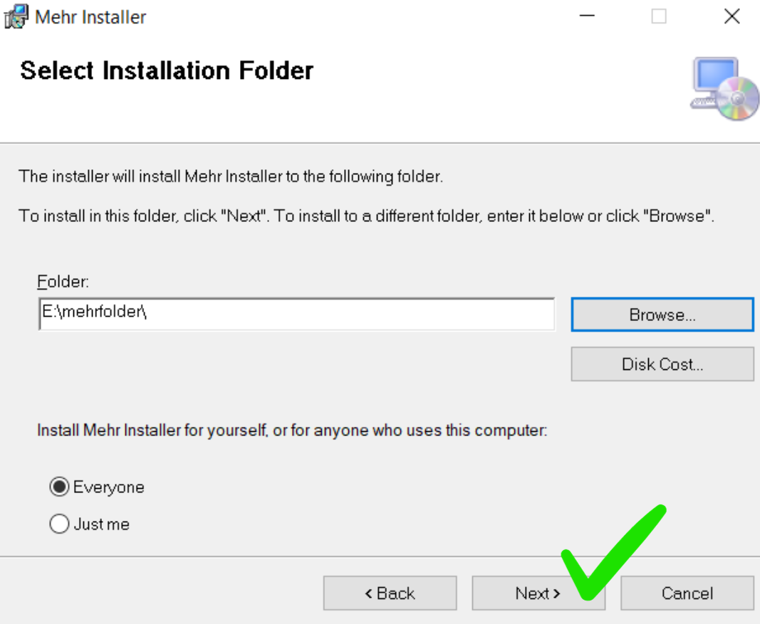Click the disabled maximize window button
The height and width of the screenshot is (624, 760).
pos(659,16)
